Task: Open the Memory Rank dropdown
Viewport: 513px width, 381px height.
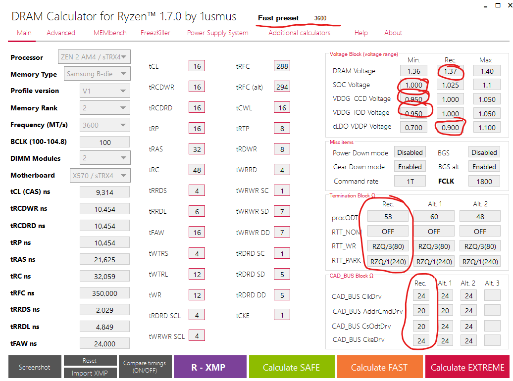Action: point(104,108)
